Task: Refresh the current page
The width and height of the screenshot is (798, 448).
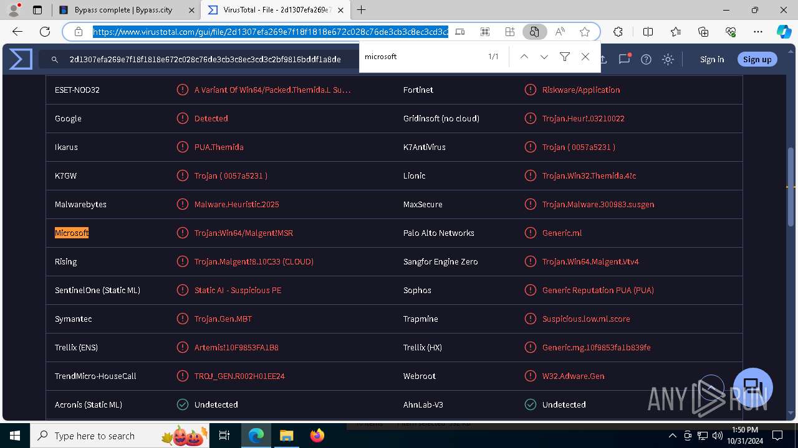Action: click(45, 32)
